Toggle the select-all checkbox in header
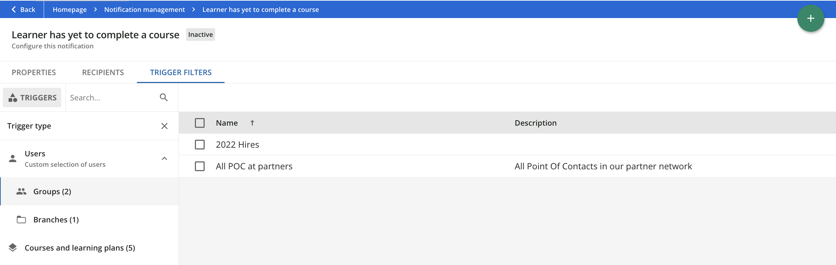The width and height of the screenshot is (836, 265). pos(200,123)
